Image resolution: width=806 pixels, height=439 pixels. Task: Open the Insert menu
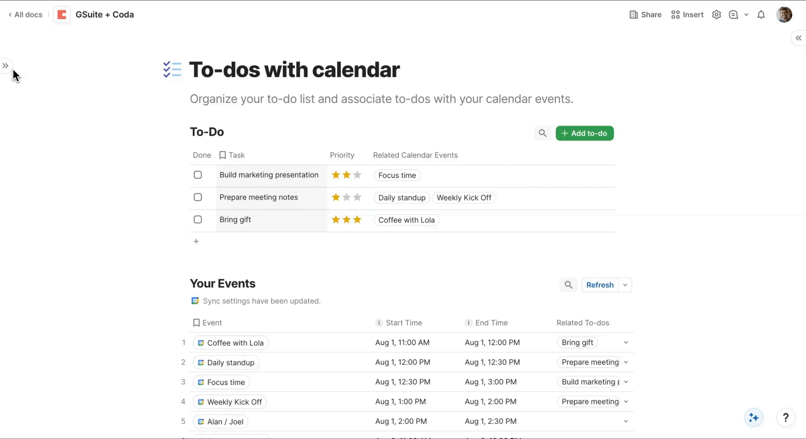[687, 15]
